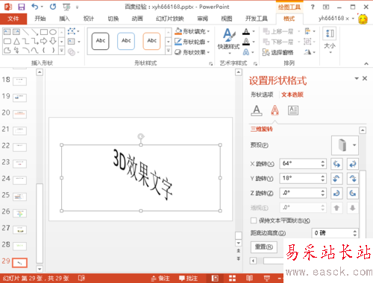Screen dimensions: 373x283
Task: Open the text box layout icon
Action: pyautogui.click(x=293, y=110)
